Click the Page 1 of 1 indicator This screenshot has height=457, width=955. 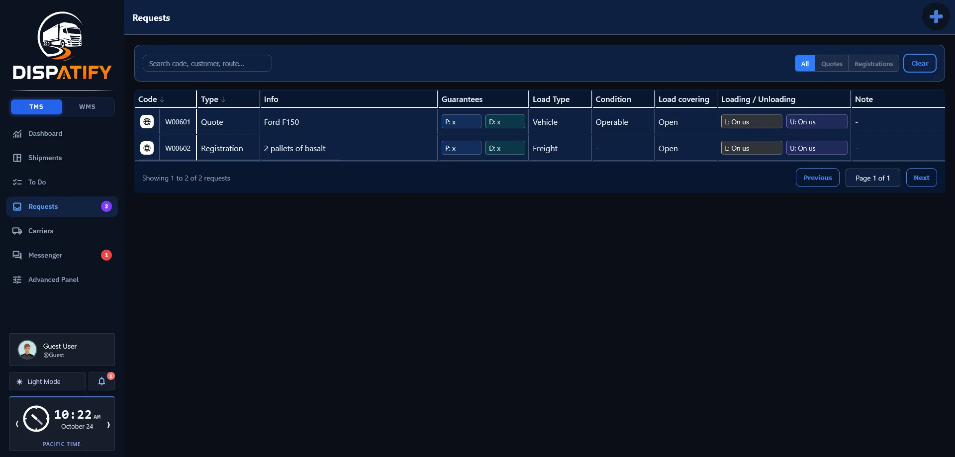click(x=872, y=178)
